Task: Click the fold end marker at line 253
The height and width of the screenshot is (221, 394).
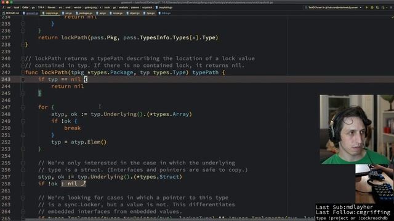Action: 23,149
